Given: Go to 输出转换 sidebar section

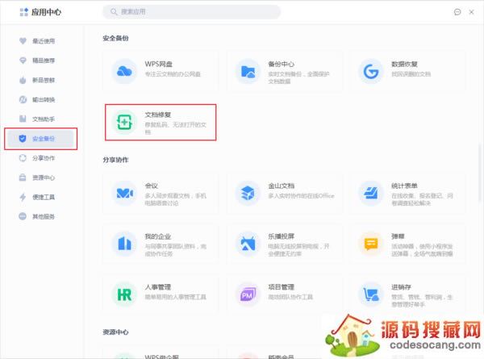Looking at the screenshot, I should [x=43, y=99].
